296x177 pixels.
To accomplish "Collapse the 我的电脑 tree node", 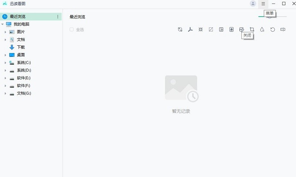I will (3, 24).
